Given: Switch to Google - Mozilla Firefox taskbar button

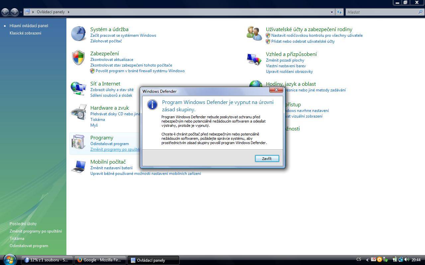Looking at the screenshot, I should click(x=100, y=260).
